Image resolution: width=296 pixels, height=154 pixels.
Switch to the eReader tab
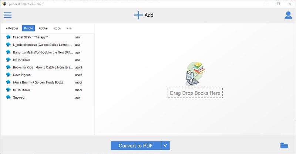(12, 28)
